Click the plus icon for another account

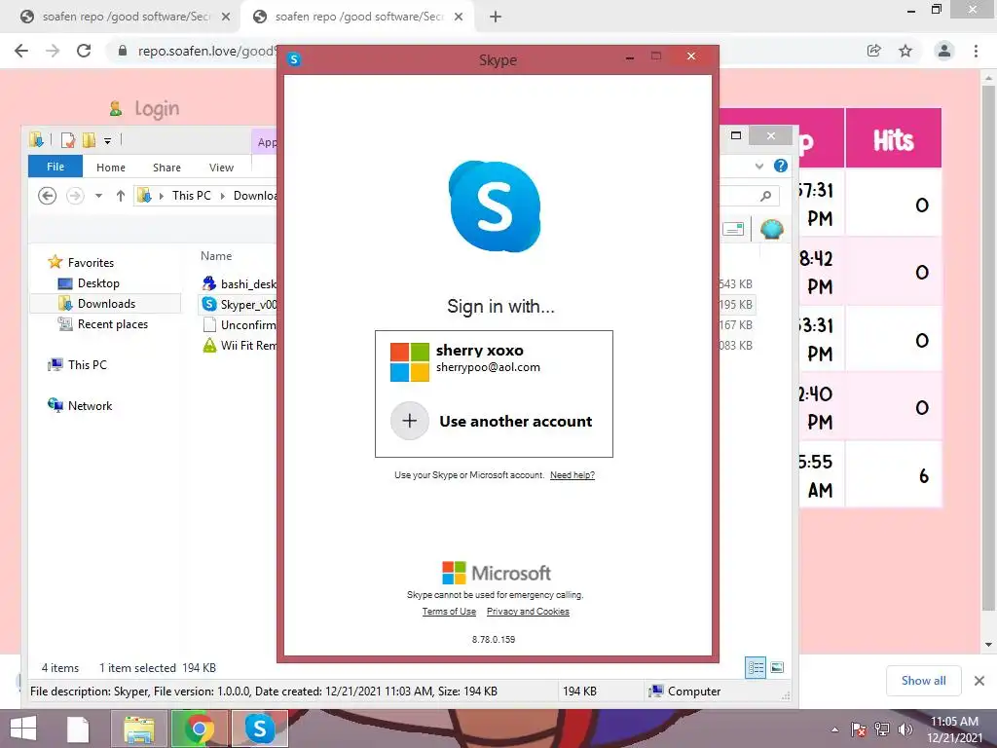coord(410,421)
